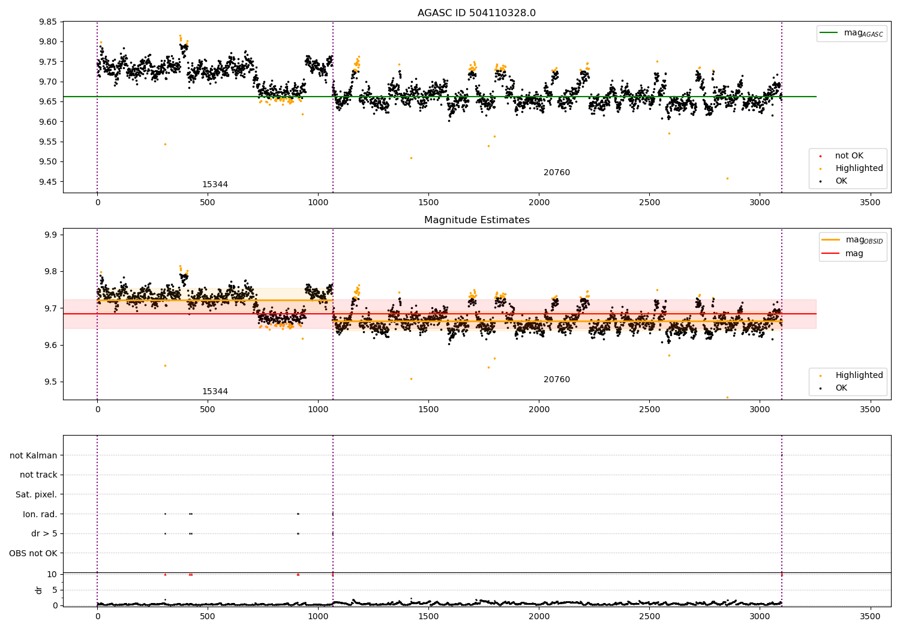Image resolution: width=900 pixels, height=630 pixels.
Task: Click the 15344 obsid label in middle plot
Action: (x=215, y=392)
